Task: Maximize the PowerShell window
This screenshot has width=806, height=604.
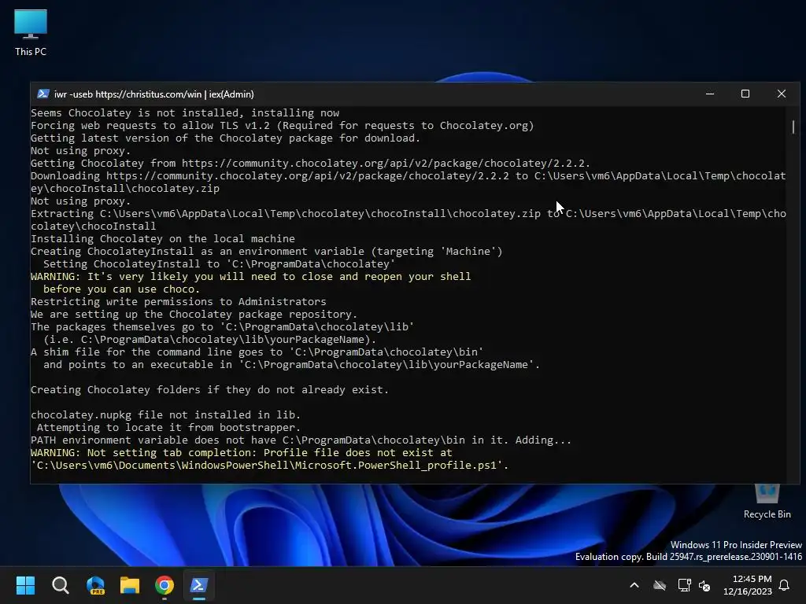Action: coord(745,94)
